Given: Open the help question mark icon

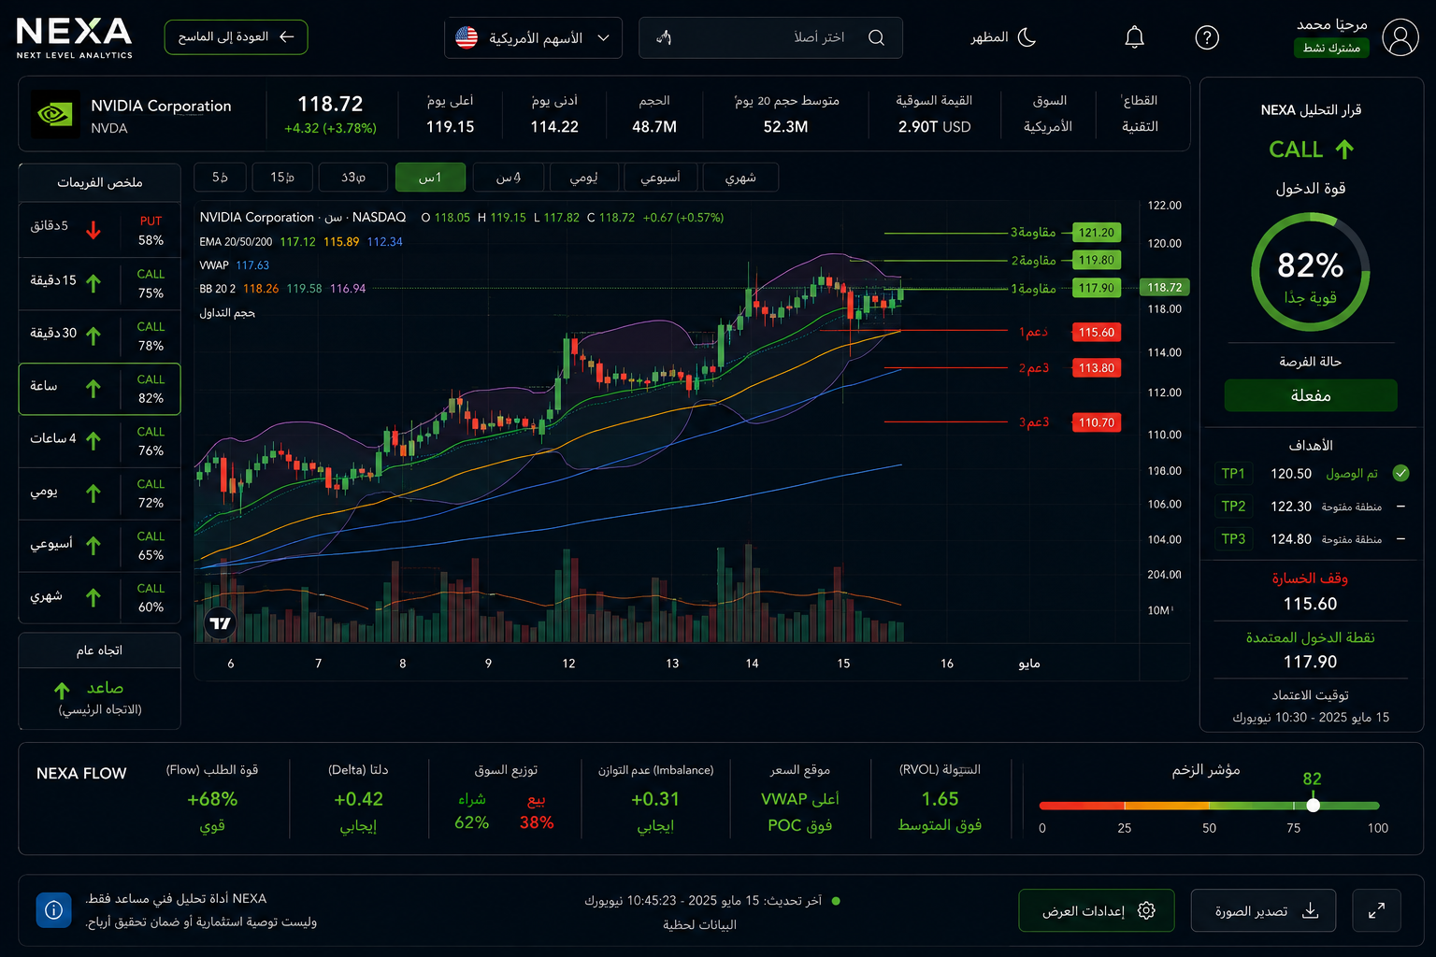Looking at the screenshot, I should pyautogui.click(x=1207, y=37).
